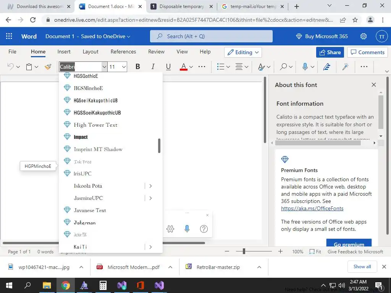The width and height of the screenshot is (391, 293).
Task: Expand the JasmineUPC font submenu
Action: (x=150, y=198)
